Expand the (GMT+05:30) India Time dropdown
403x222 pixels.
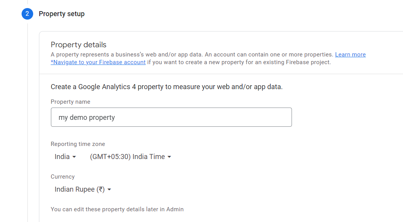pos(127,157)
